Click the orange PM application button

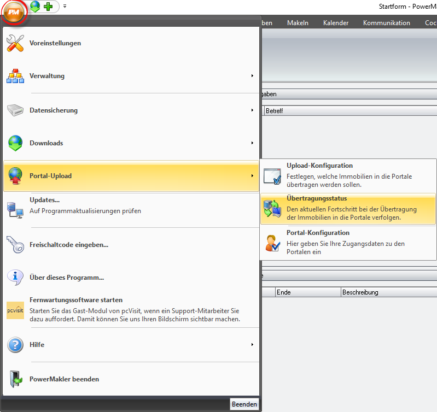pos(14,12)
